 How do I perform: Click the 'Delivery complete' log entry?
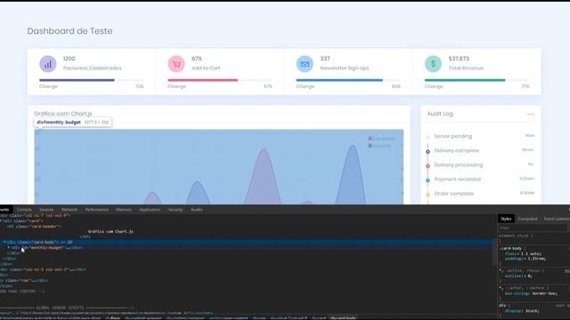[x=457, y=150]
